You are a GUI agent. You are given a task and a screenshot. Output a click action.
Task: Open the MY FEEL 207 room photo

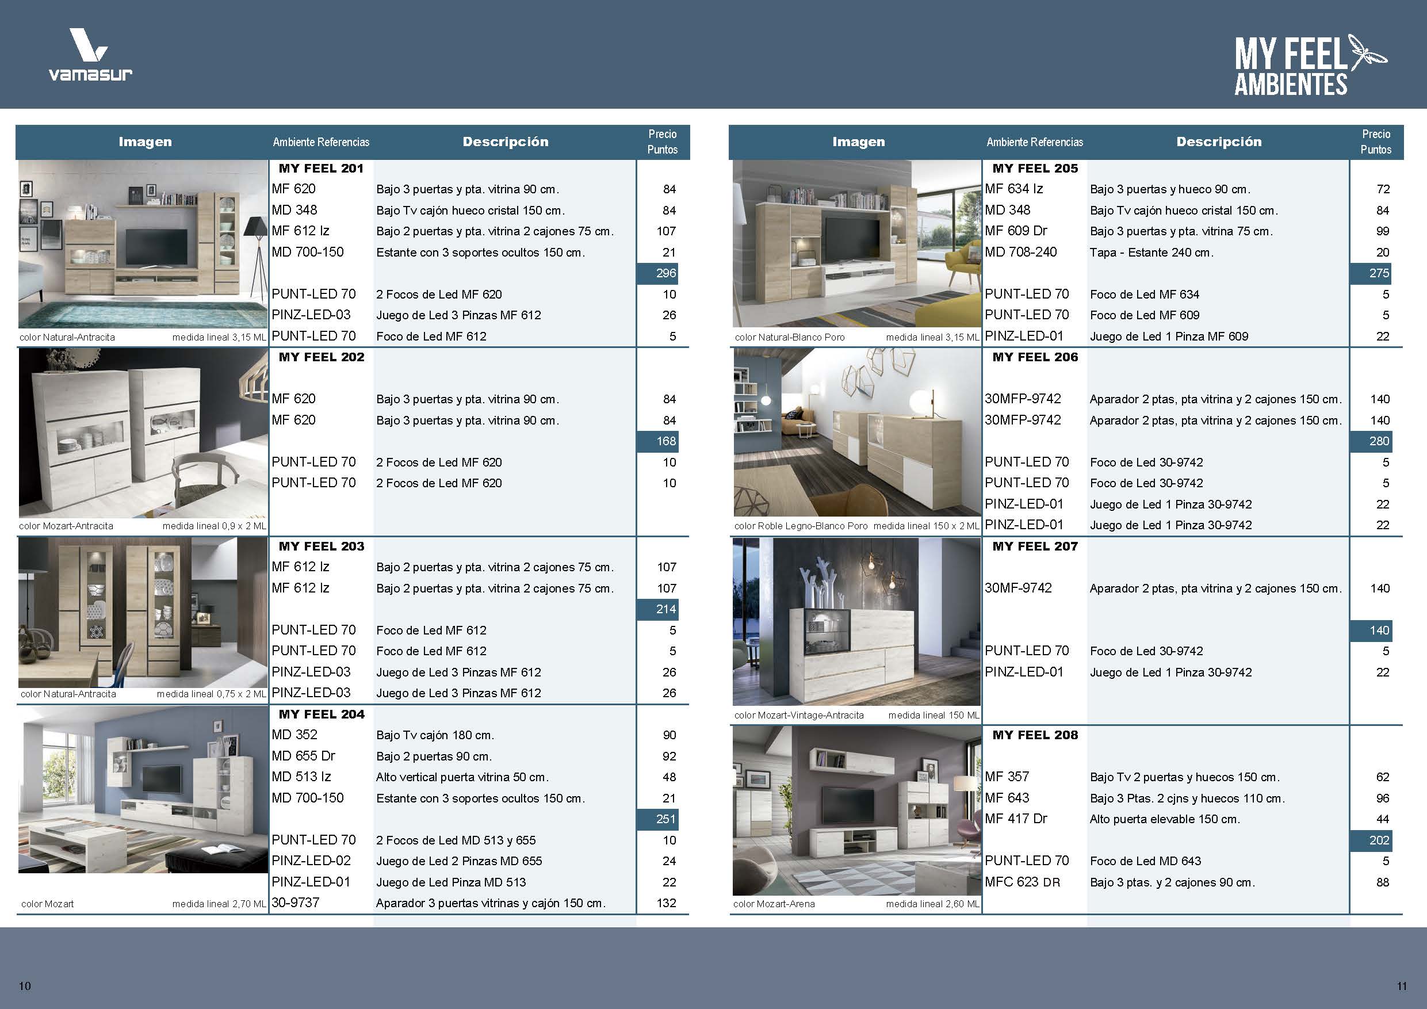856,622
